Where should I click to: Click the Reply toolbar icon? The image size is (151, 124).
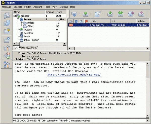[x=110, y=14]
